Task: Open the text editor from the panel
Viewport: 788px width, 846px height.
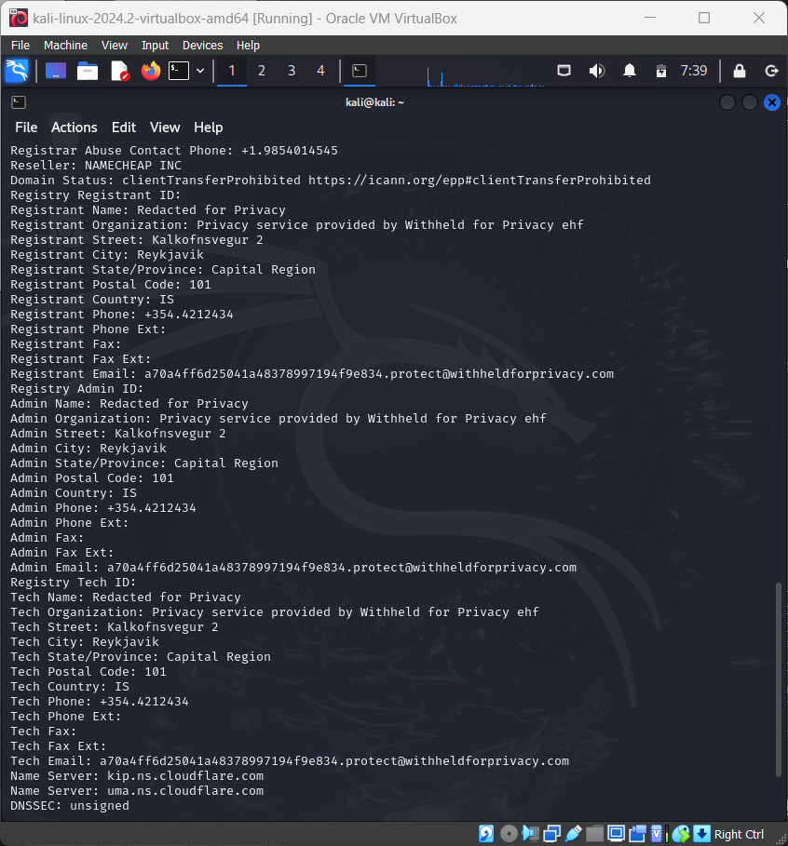Action: (x=118, y=70)
